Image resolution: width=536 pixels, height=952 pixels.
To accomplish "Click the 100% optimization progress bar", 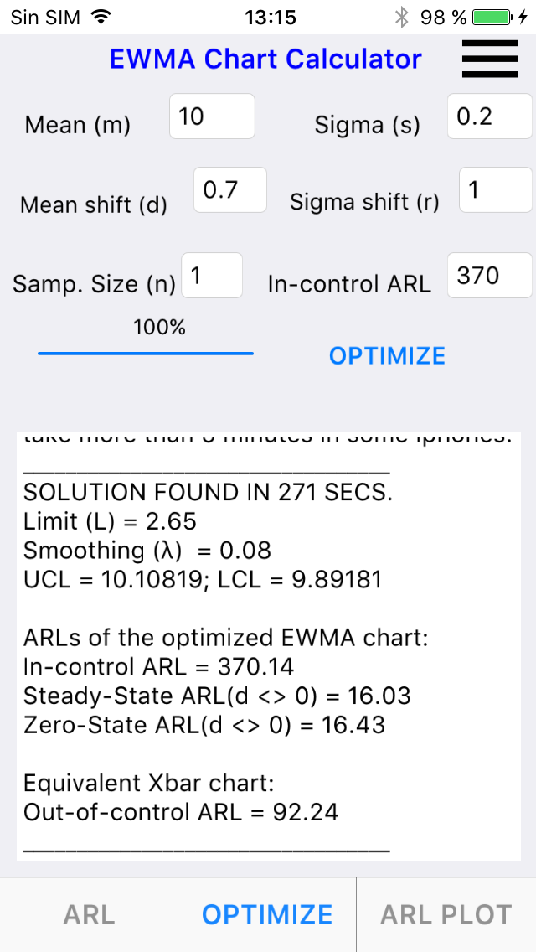I will [x=146, y=353].
